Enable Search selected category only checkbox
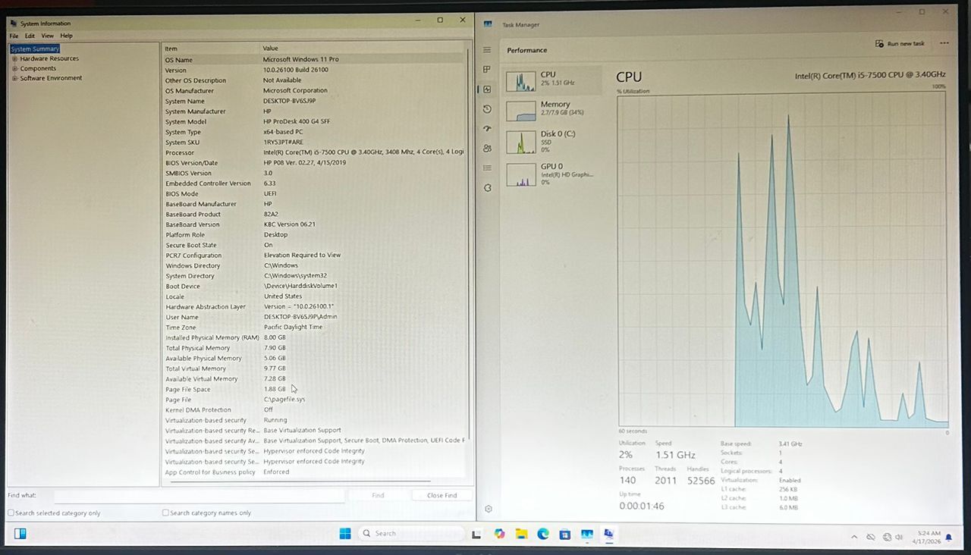The height and width of the screenshot is (555, 971). (11, 513)
